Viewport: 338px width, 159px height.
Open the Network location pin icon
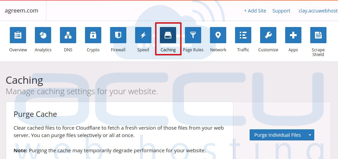point(218,35)
